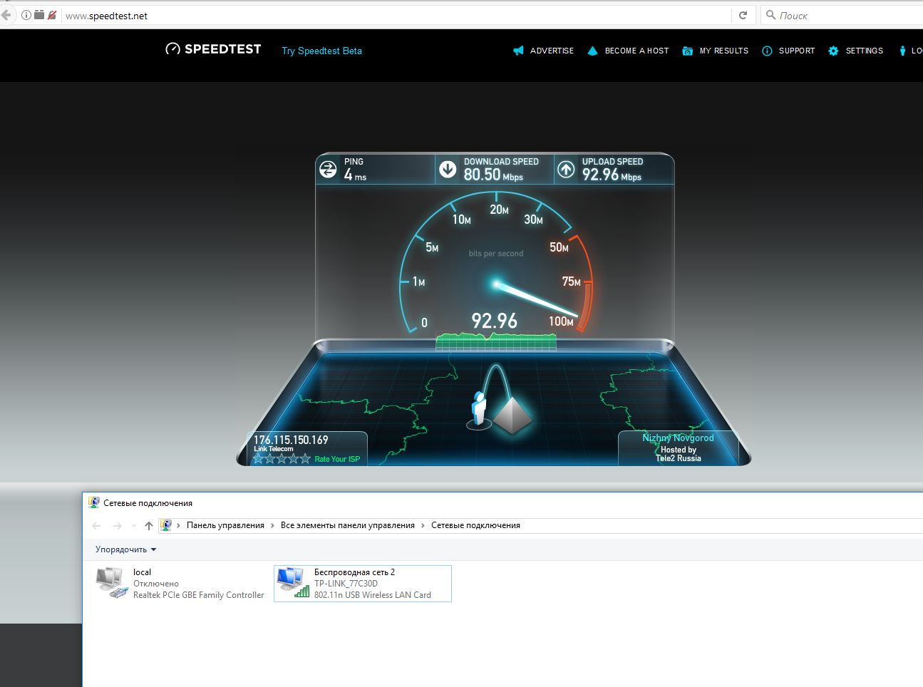Click the Settings gear icon
The width and height of the screenshot is (923, 687).
coord(833,51)
